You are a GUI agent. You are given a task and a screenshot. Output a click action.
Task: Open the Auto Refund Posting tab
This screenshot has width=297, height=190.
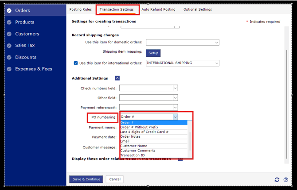click(158, 9)
